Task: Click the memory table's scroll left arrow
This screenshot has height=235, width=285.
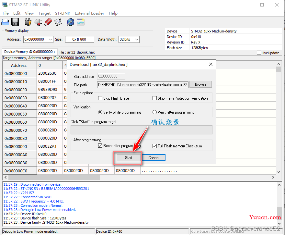Action: point(6,177)
